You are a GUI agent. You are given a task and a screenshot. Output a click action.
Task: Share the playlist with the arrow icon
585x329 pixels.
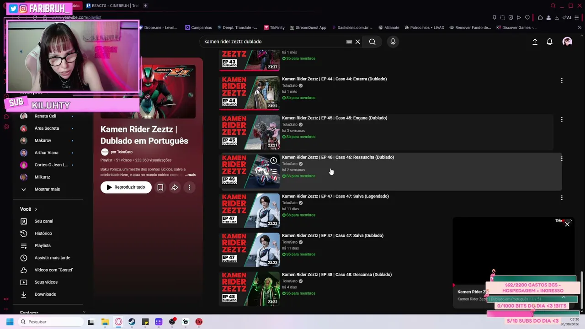pos(175,187)
